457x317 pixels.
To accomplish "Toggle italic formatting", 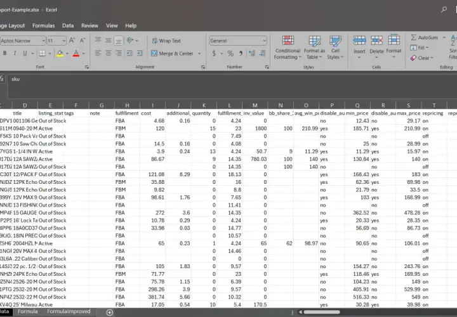I will (x=15, y=53).
